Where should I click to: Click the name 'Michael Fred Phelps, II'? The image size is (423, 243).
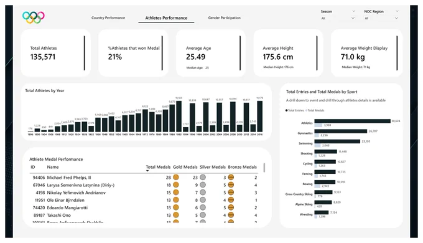coord(69,178)
